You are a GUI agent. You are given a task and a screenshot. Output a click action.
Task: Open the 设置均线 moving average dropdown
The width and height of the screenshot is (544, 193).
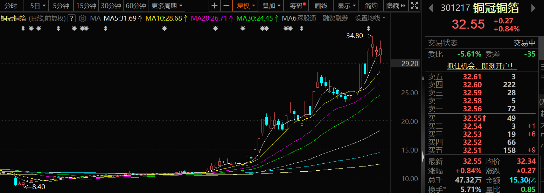[370, 18]
